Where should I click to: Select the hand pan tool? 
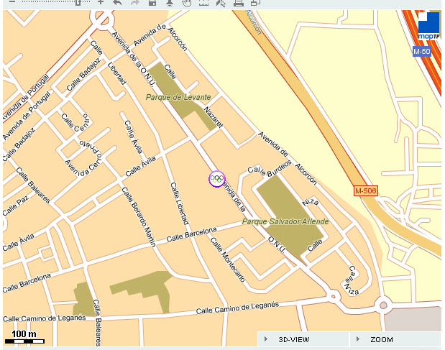coord(186,2)
